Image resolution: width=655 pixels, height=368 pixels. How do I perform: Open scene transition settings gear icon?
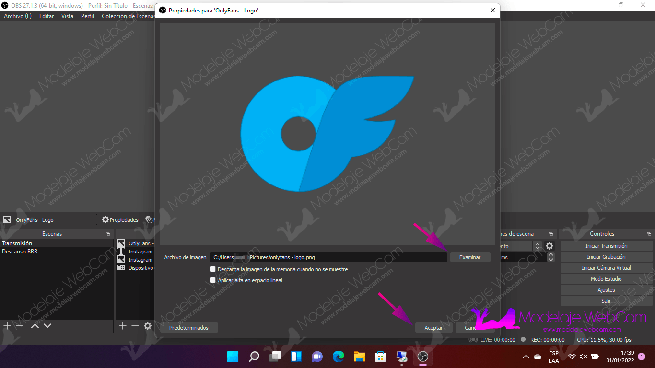pos(550,246)
